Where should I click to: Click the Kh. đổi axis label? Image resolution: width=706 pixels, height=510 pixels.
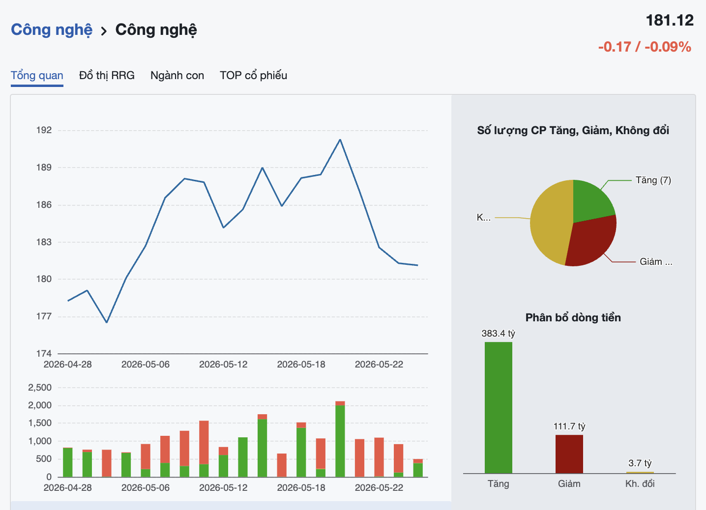(x=640, y=484)
